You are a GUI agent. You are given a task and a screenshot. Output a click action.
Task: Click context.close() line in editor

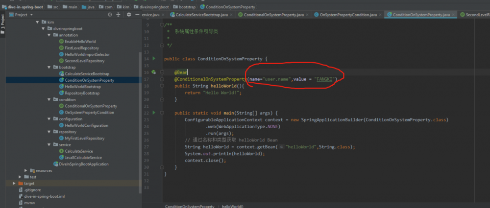click(x=205, y=161)
